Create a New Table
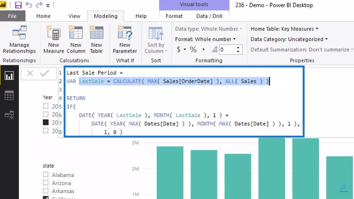The width and height of the screenshot is (354, 199). click(96, 40)
